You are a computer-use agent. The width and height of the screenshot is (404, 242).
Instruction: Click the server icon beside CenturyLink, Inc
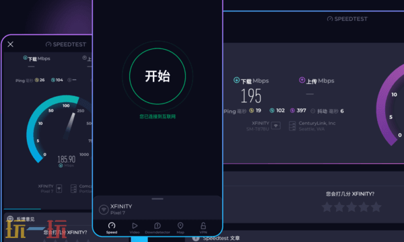tap(292, 126)
